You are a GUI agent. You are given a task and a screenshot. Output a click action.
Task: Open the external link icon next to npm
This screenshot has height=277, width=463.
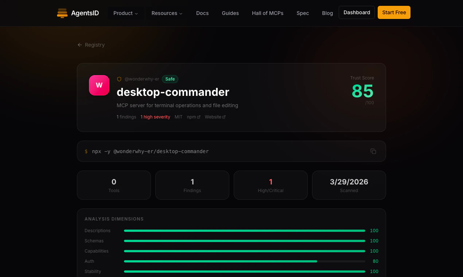199,117
